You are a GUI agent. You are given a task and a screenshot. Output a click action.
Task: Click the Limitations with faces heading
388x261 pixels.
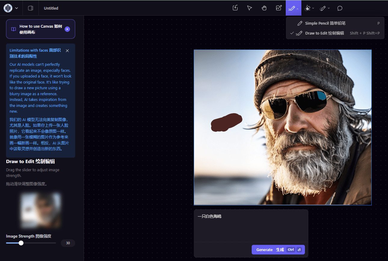coord(35,53)
